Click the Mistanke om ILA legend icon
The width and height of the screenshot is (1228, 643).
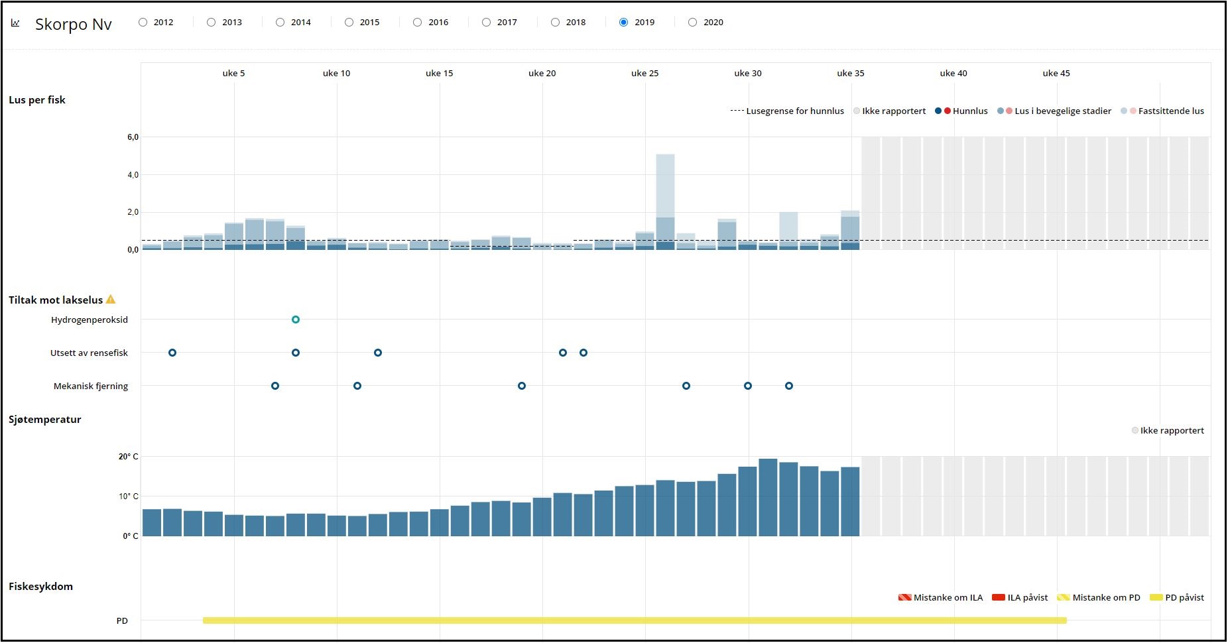[x=904, y=597]
